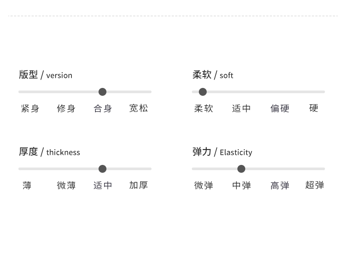Viewport: 346px width, 255px height.
Task: Click the 弹力 Elasticity slider handle
Action: (241, 169)
